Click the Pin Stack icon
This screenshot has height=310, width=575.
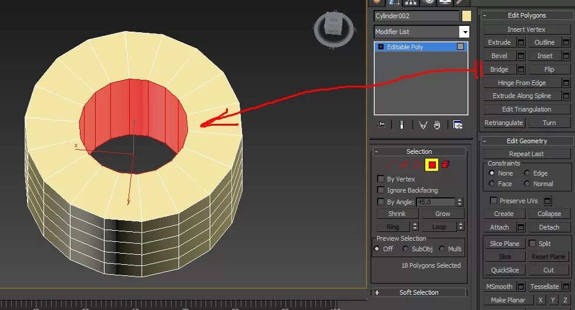coord(381,125)
